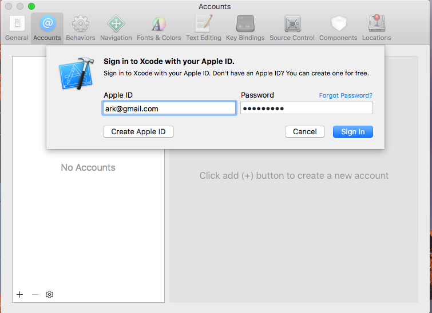Viewport: 432px width, 313px height.
Task: Open the Source Control preferences
Action: click(292, 29)
